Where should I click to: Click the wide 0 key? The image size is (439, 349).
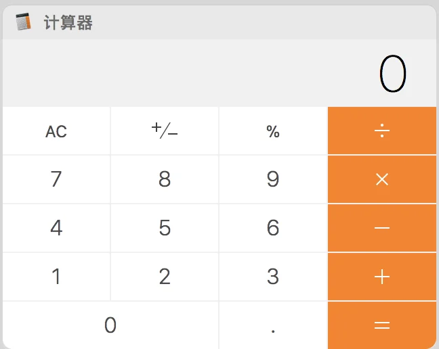click(110, 325)
